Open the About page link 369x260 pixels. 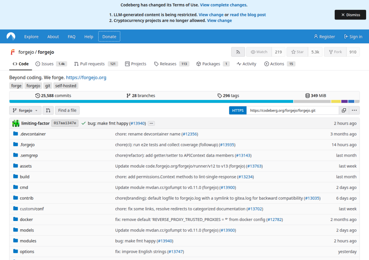[53, 36]
